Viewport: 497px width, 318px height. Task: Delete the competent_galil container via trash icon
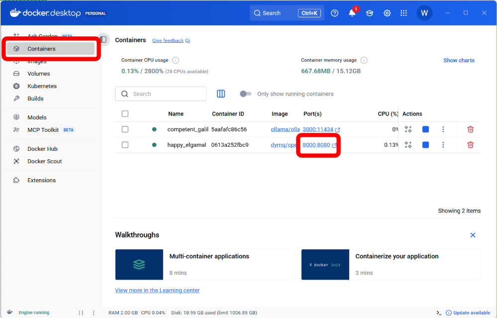pyautogui.click(x=470, y=129)
